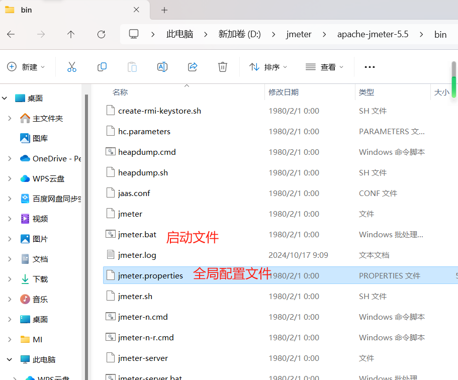This screenshot has height=380, width=458.
Task: Click the Rename icon in toolbar
Action: pos(162,67)
